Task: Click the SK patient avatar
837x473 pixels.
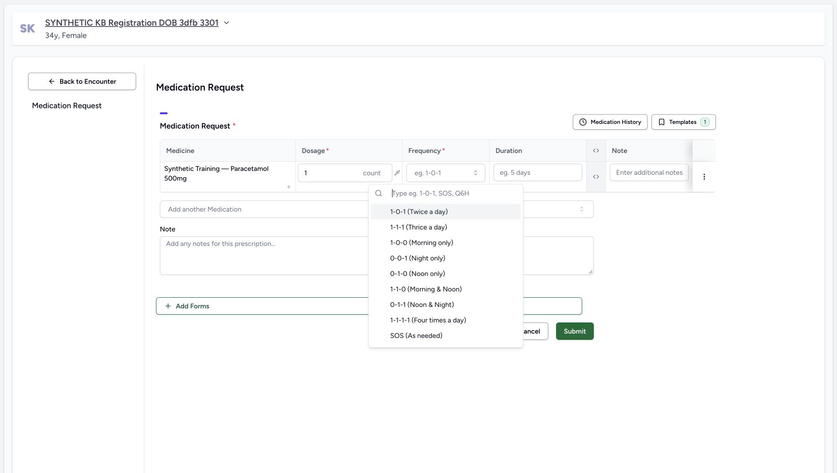Action: tap(28, 29)
